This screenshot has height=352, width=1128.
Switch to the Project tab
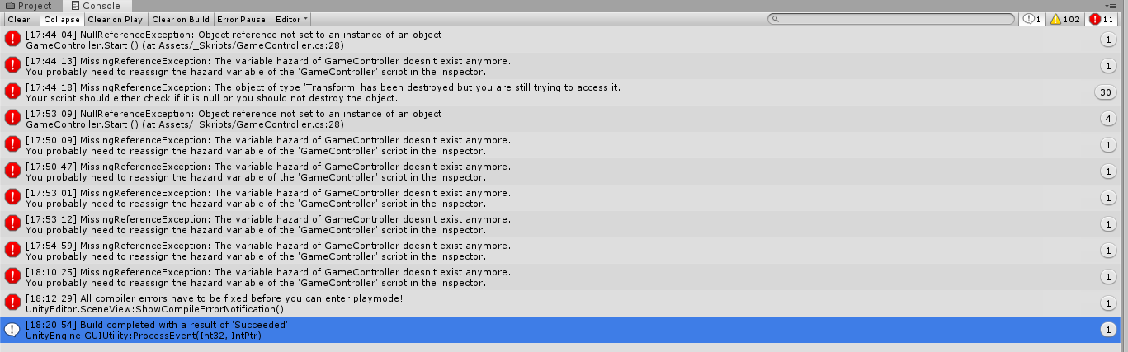[x=29, y=6]
